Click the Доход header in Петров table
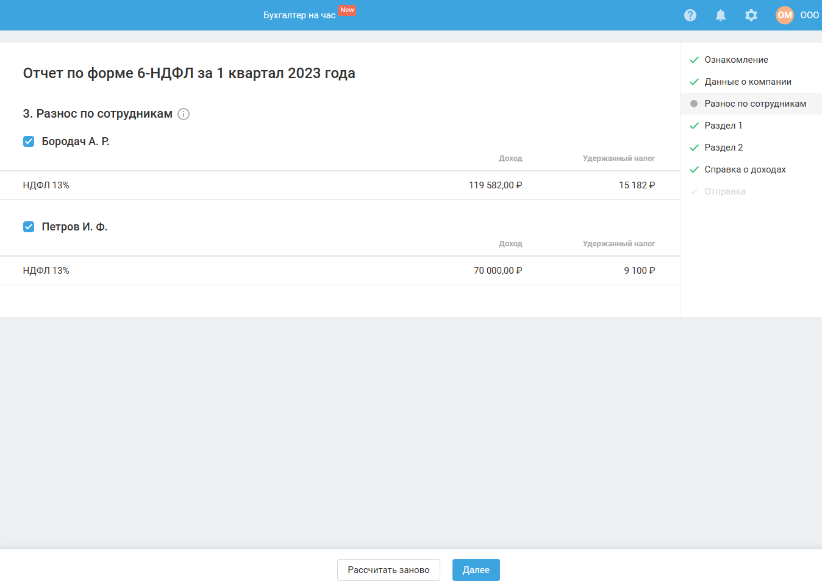 click(x=510, y=244)
